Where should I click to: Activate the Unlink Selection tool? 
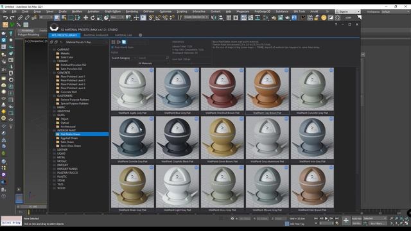27,18
